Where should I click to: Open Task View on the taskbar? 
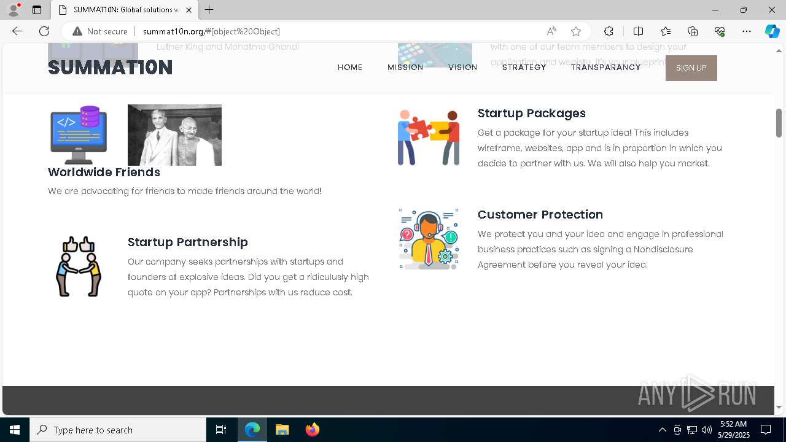221,430
